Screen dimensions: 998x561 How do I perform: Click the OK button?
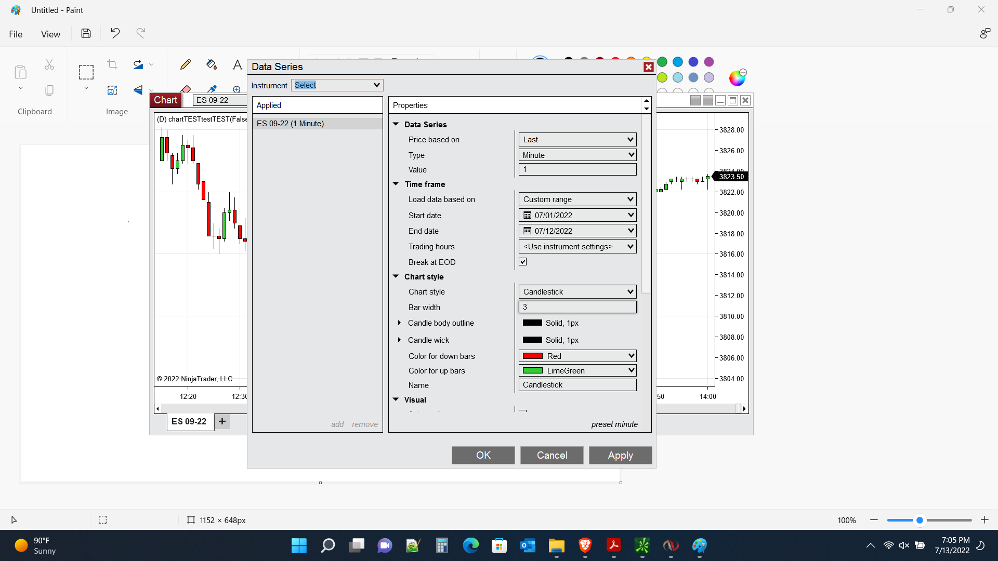pos(483,455)
